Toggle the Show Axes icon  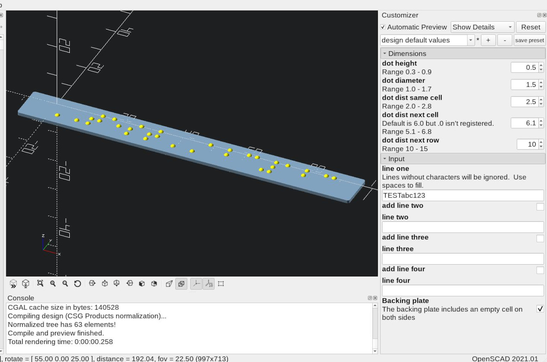pyautogui.click(x=197, y=284)
